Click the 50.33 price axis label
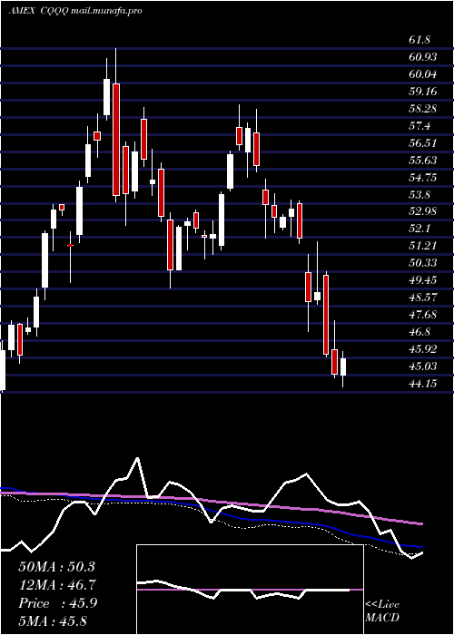 point(423,263)
